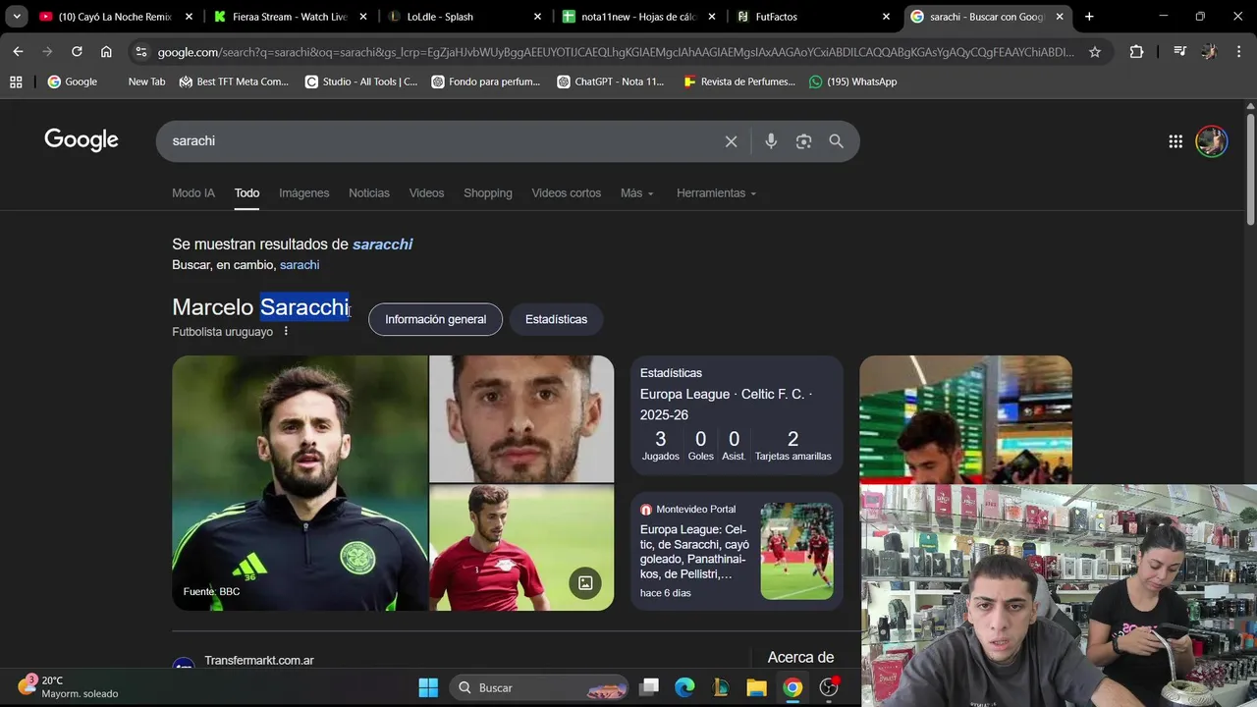Open Saracchi photo in Celtic jacket
This screenshot has width=1257, height=707.
click(x=300, y=483)
